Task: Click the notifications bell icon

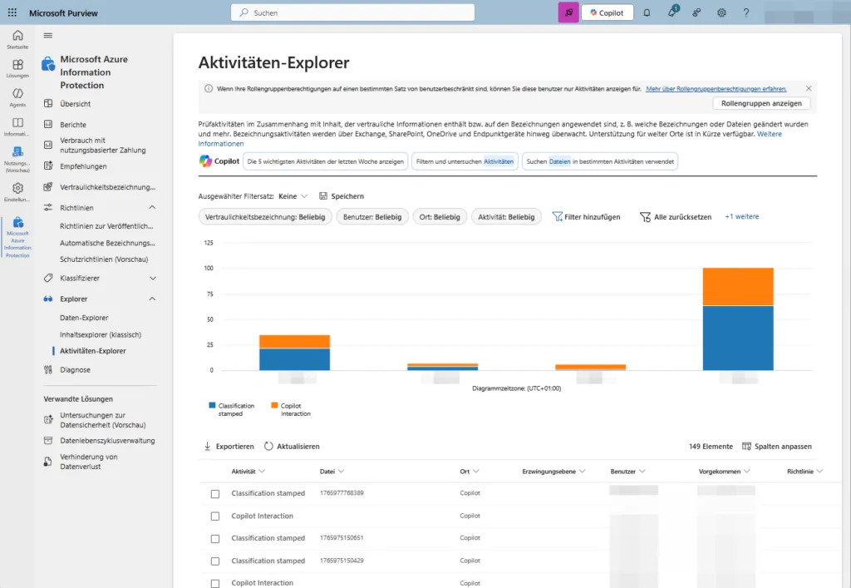Action: click(647, 13)
